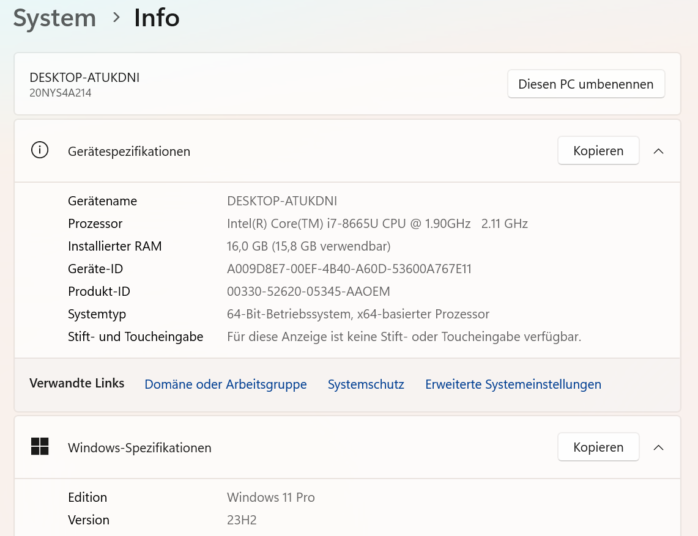The width and height of the screenshot is (698, 536).
Task: Click the Version label
Action: (89, 520)
